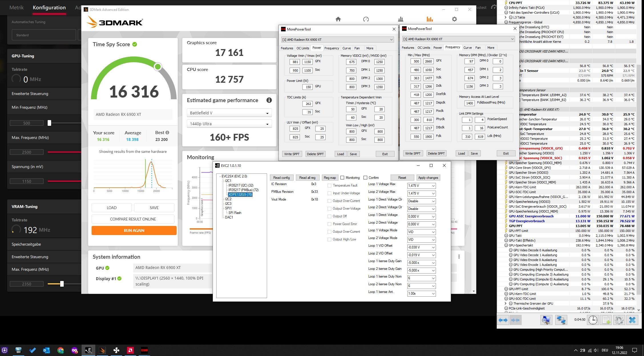Click Delete SPPT in right MorePowerTool
Image resolution: width=644 pixels, height=356 pixels.
point(436,153)
